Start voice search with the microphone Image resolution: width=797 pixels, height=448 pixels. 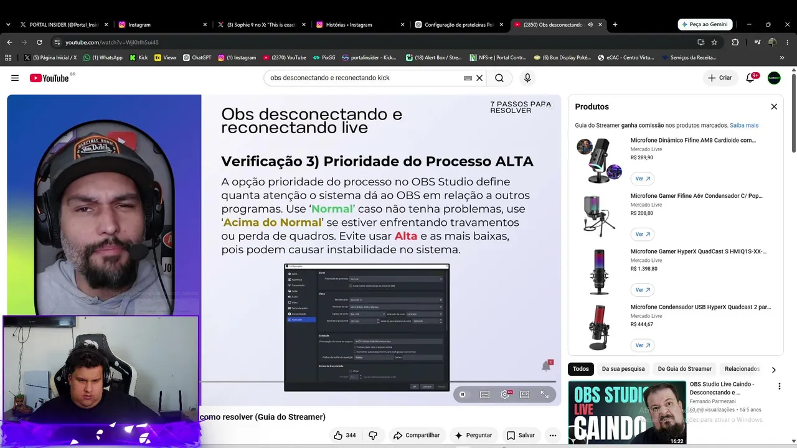click(x=527, y=78)
